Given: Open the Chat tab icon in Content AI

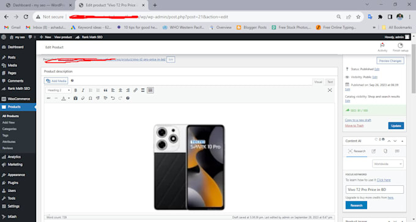Looking at the screenshot, I should pyautogui.click(x=397, y=151).
